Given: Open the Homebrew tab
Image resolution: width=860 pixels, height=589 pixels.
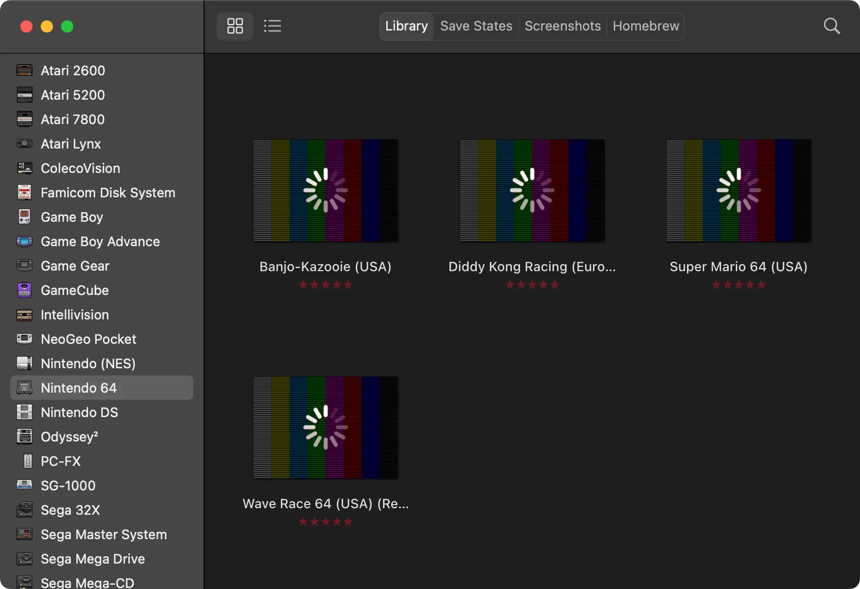Looking at the screenshot, I should (646, 26).
